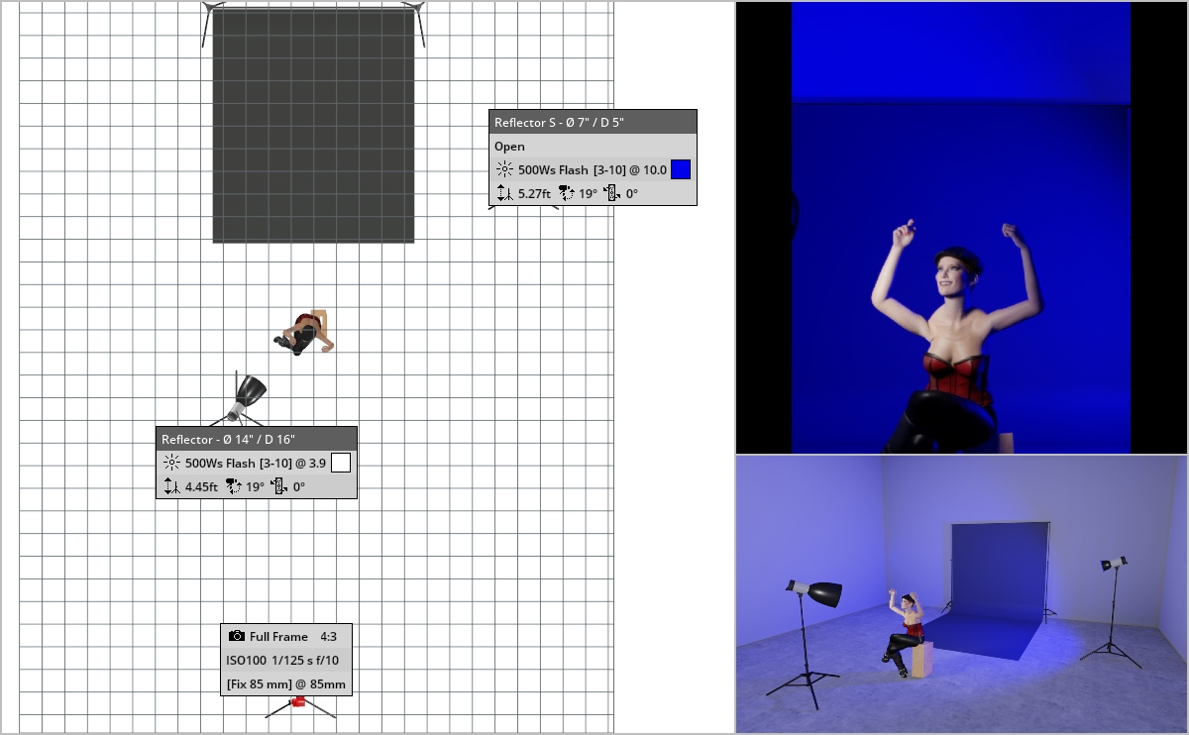This screenshot has width=1189, height=735.
Task: Select the model in the top-down view
Action: [305, 332]
